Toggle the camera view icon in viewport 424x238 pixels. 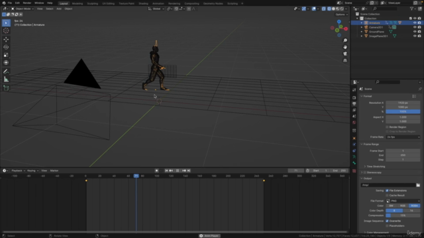pyautogui.click(x=345, y=54)
